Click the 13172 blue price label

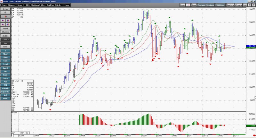(251, 46)
